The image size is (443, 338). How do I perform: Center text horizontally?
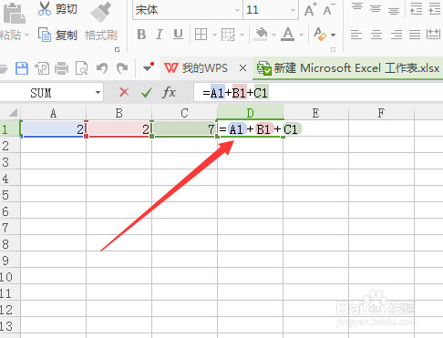click(376, 35)
